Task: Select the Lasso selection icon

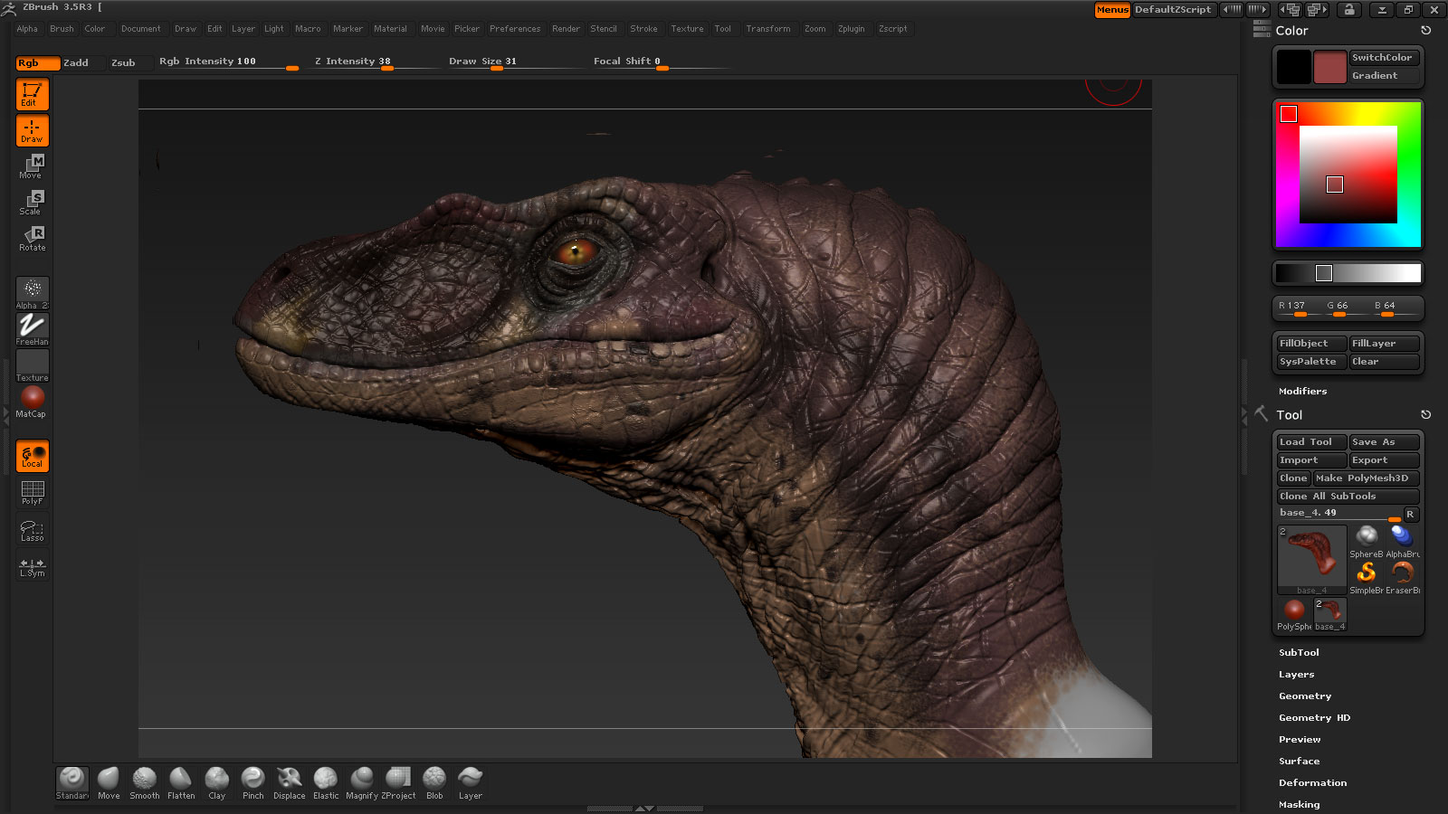Action: pyautogui.click(x=33, y=530)
